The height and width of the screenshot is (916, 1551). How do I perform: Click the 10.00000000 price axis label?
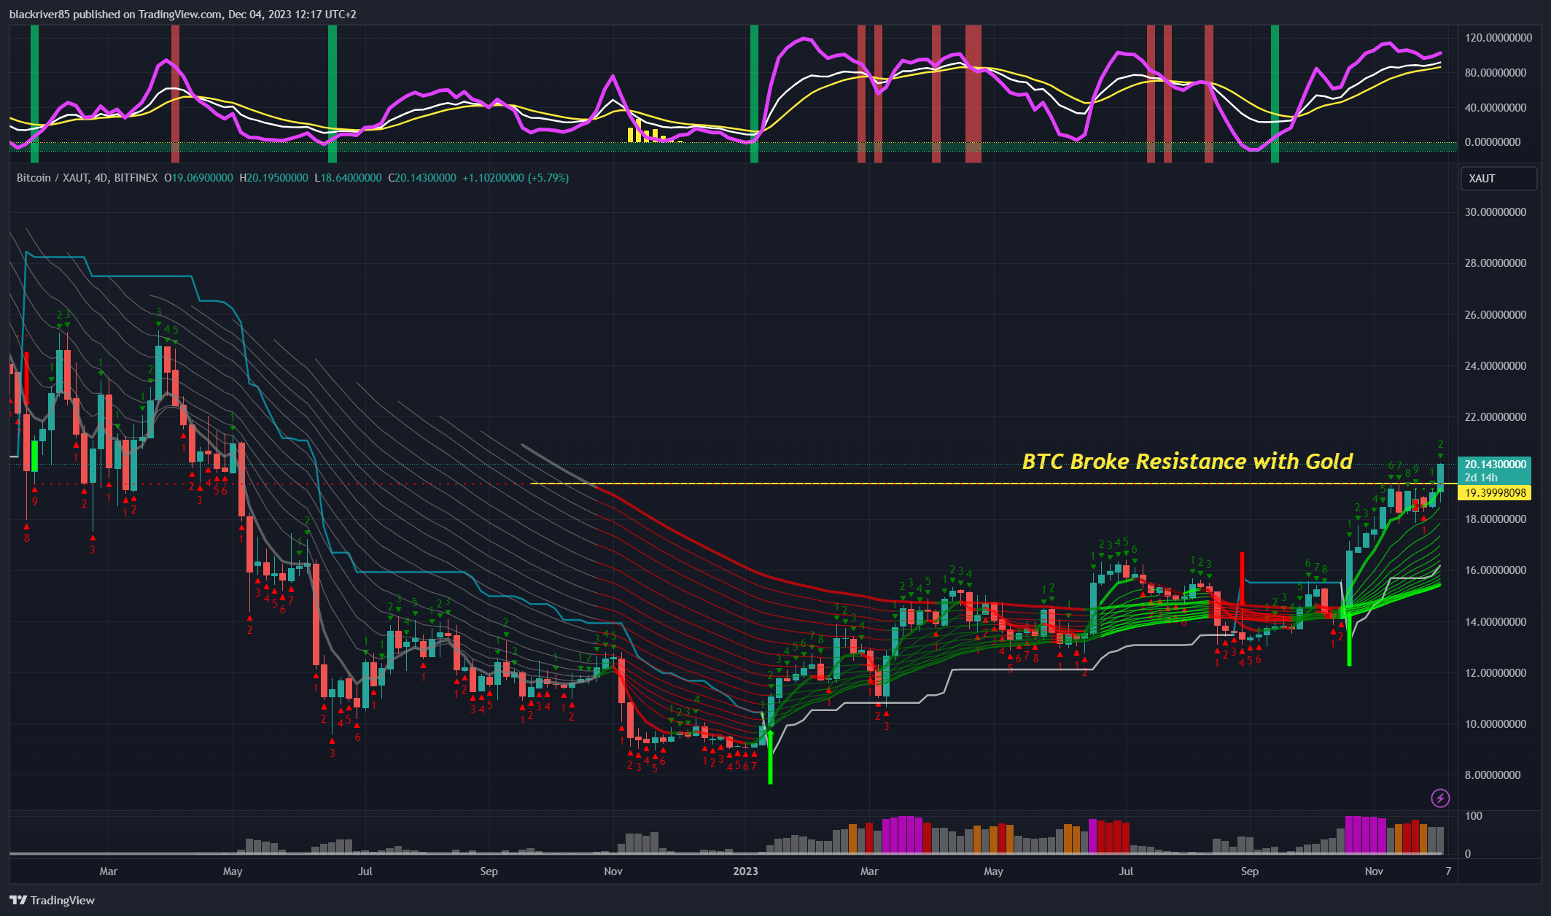(x=1495, y=724)
